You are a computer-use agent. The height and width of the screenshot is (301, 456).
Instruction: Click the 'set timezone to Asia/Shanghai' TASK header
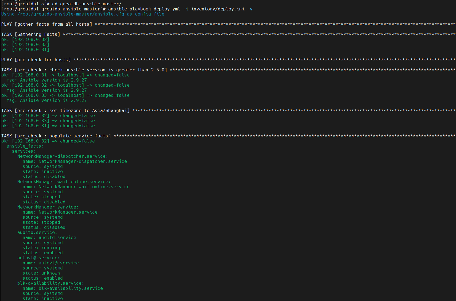[228, 111]
